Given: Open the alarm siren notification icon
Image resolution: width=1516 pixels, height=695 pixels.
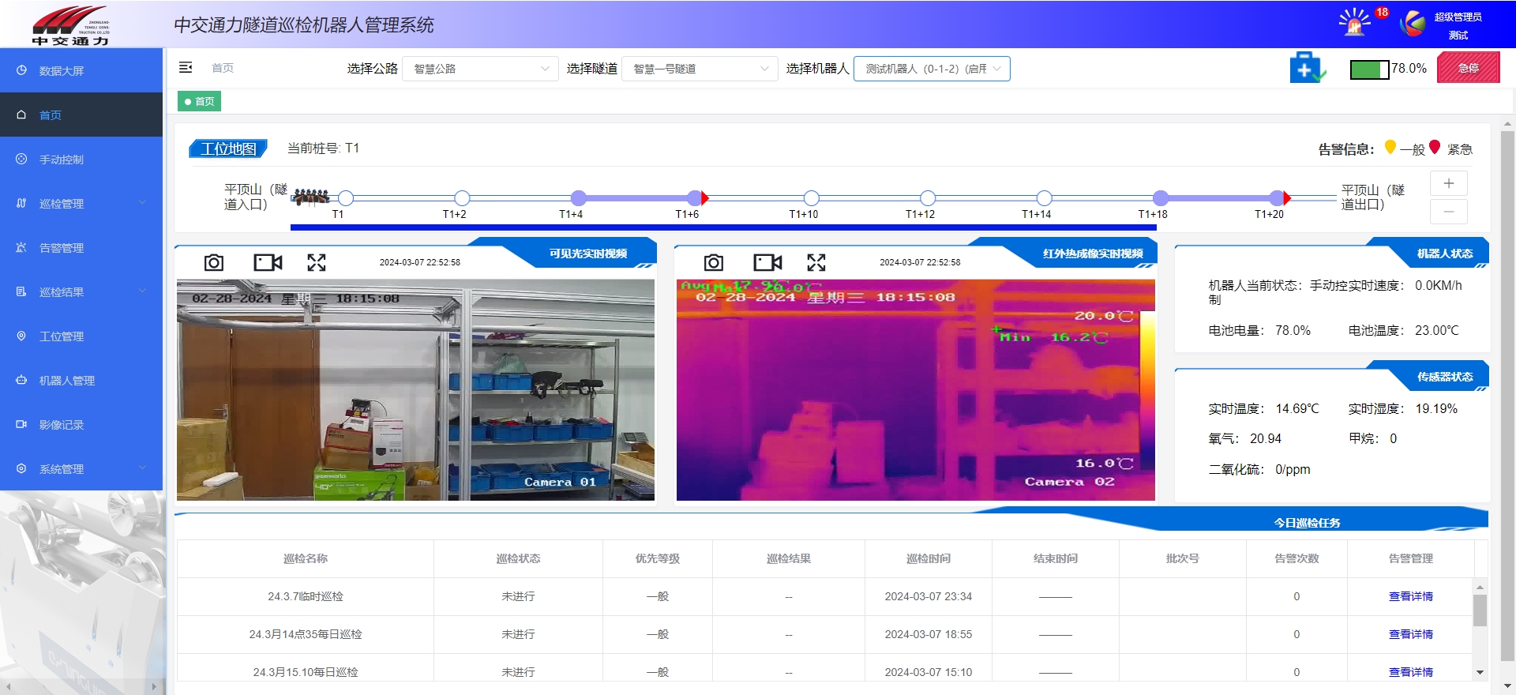Looking at the screenshot, I should tap(1354, 22).
